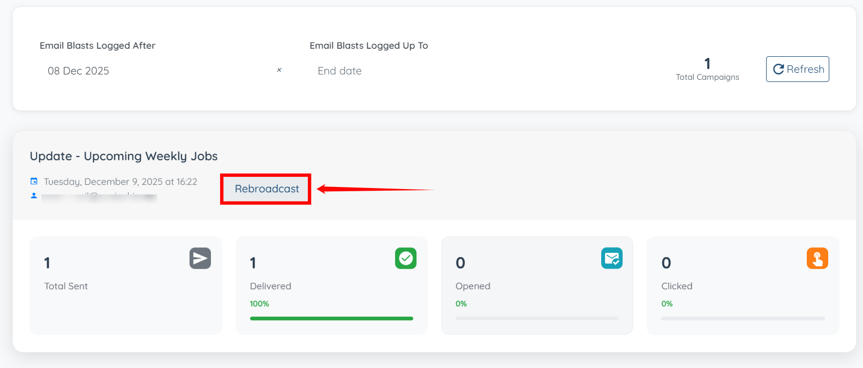This screenshot has height=368, width=863.
Task: Click the Total Sent paper plane icon
Action: (200, 258)
